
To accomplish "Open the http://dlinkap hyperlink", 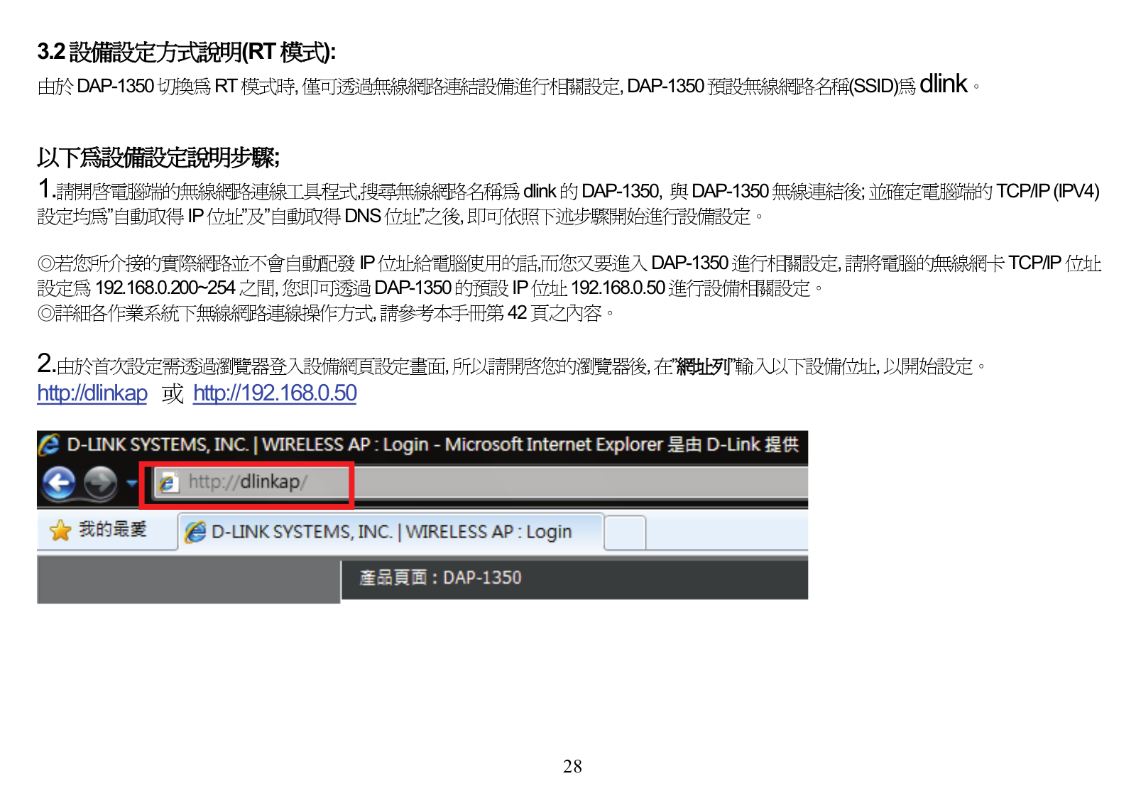I will tap(92, 393).
